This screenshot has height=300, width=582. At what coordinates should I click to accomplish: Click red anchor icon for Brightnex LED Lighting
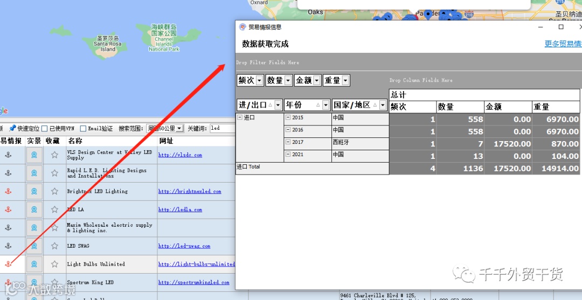click(x=8, y=191)
